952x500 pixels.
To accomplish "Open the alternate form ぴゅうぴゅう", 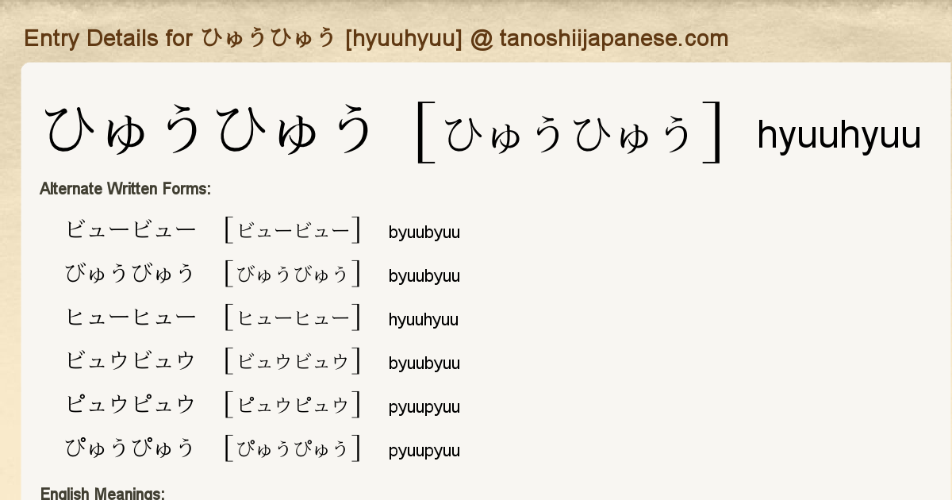I will 130,448.
